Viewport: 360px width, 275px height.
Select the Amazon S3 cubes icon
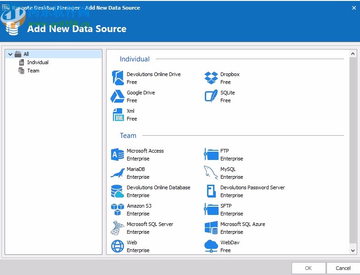point(118,209)
